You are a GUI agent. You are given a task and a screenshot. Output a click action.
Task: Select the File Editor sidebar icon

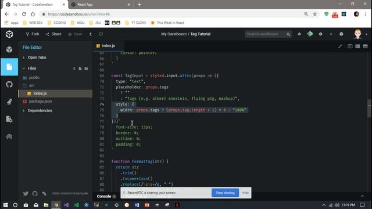9,67
